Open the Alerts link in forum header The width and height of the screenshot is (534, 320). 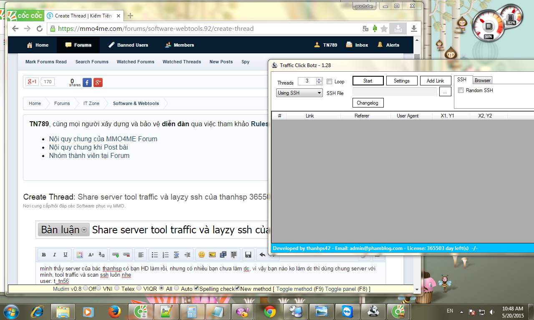click(388, 45)
